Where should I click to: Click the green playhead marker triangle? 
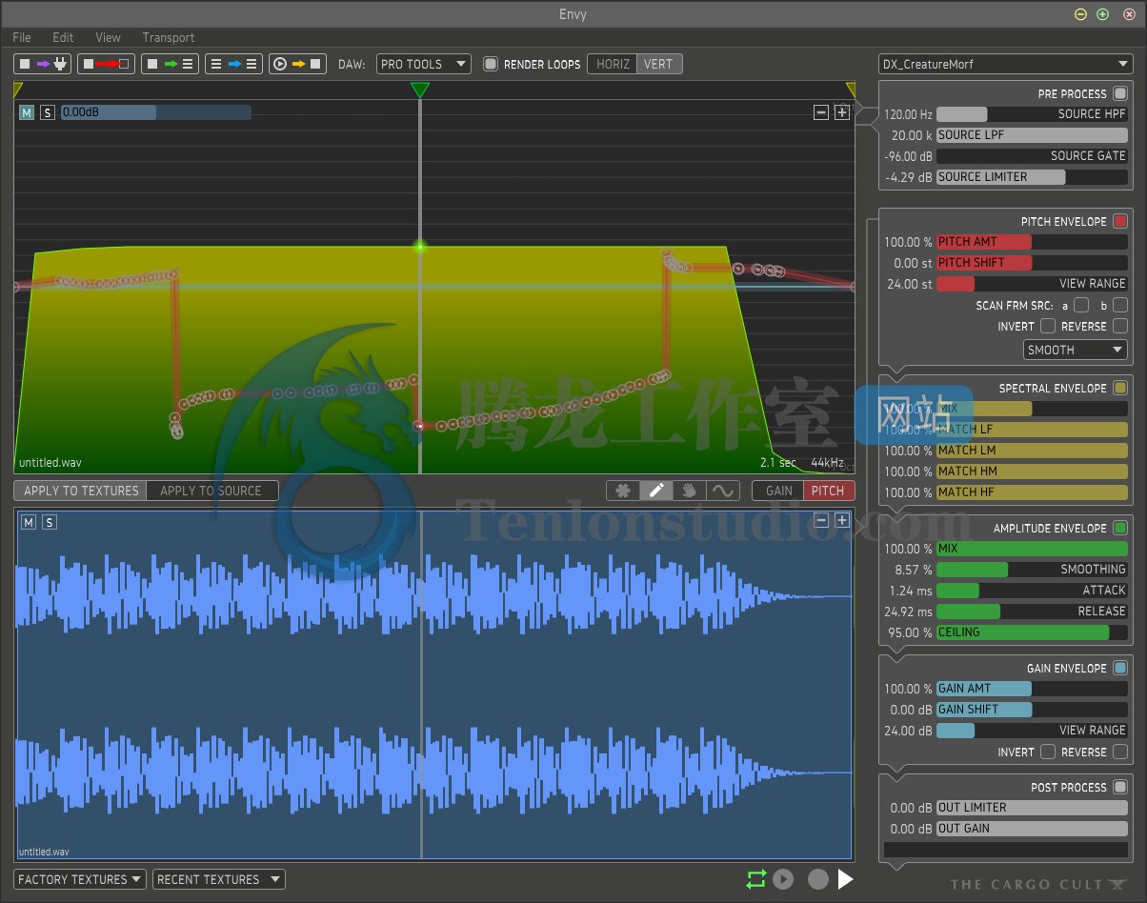tap(420, 90)
